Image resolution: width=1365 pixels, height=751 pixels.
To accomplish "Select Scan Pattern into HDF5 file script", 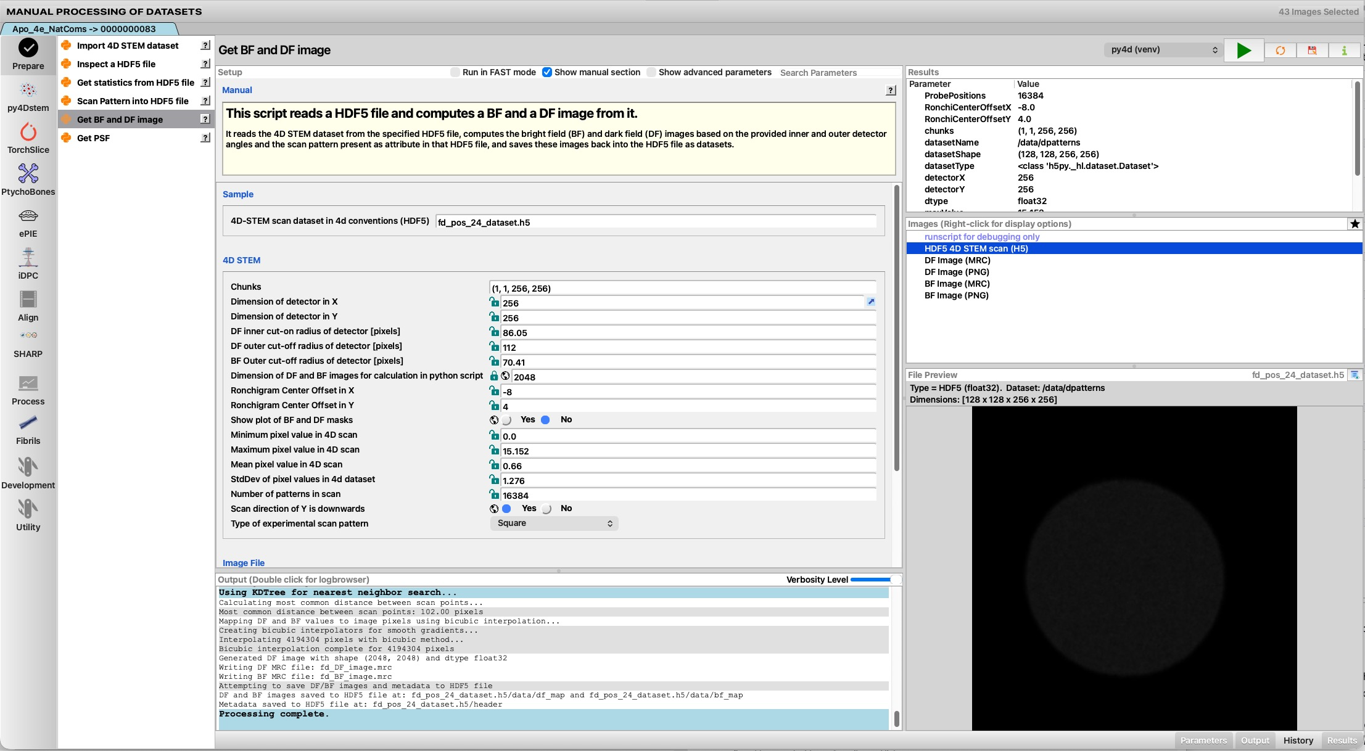I will click(136, 101).
